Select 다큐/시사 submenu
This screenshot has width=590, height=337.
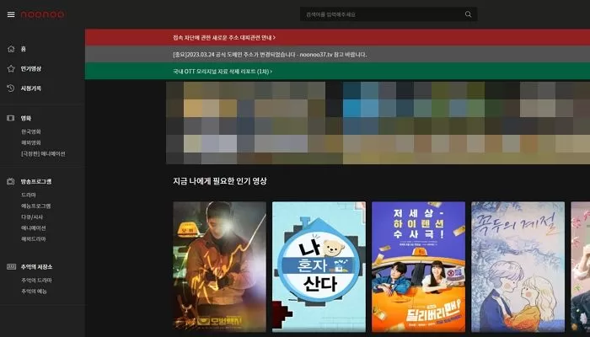point(32,217)
